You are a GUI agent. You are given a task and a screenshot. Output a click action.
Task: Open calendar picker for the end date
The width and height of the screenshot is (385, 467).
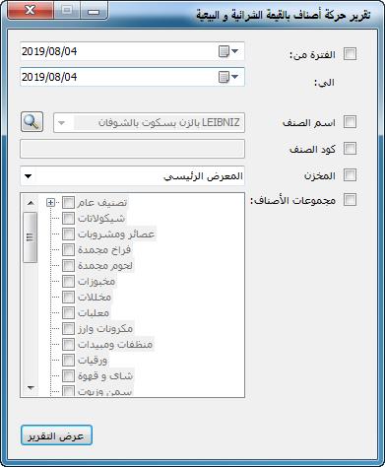point(228,77)
